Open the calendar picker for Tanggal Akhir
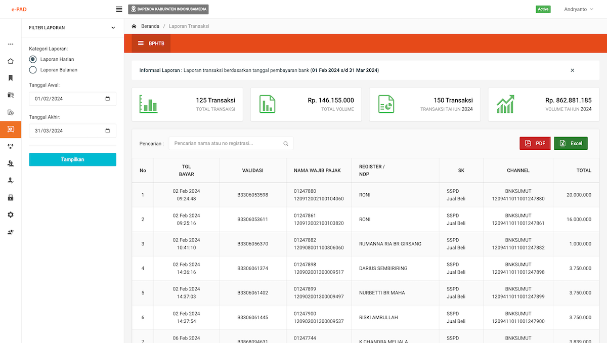Image resolution: width=607 pixels, height=343 pixels. click(x=107, y=131)
